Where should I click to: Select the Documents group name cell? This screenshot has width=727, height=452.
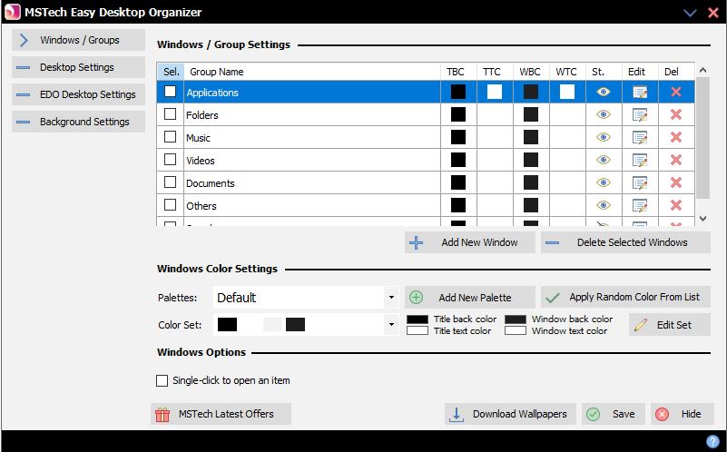click(x=312, y=182)
